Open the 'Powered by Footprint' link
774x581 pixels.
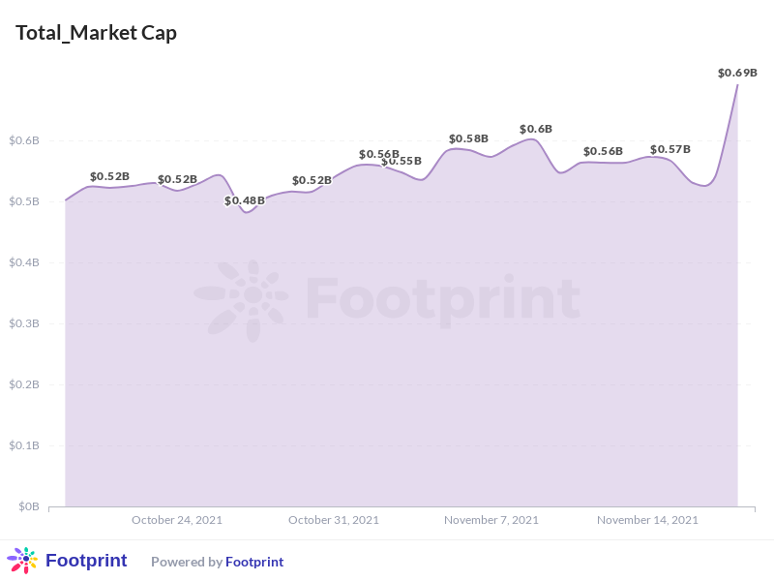coord(217,562)
